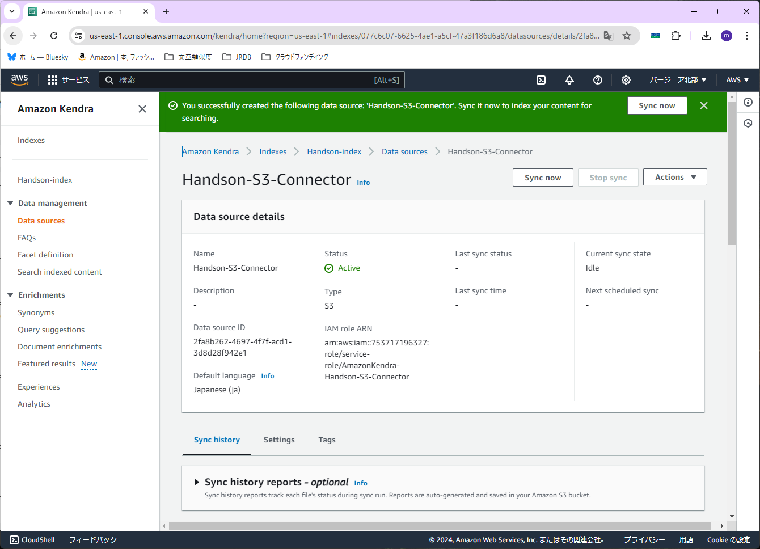Close the Amazon Kendra side navigation
This screenshot has height=549, width=760.
(x=142, y=109)
